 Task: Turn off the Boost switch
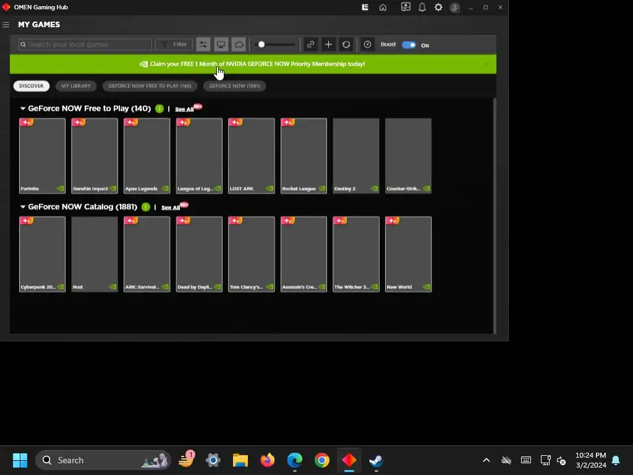coord(409,45)
